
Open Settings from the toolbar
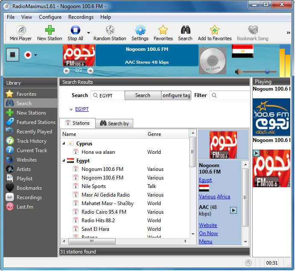(140, 33)
